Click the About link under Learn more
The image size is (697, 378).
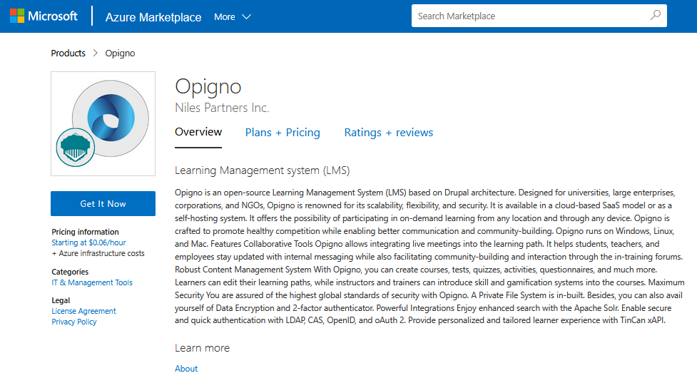pyautogui.click(x=186, y=369)
